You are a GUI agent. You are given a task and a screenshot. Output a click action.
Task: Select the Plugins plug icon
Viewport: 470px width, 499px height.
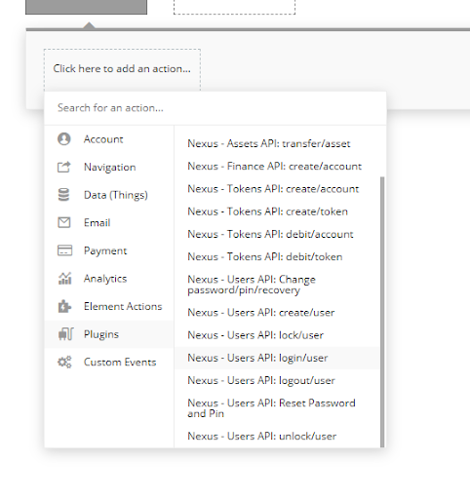(x=65, y=334)
